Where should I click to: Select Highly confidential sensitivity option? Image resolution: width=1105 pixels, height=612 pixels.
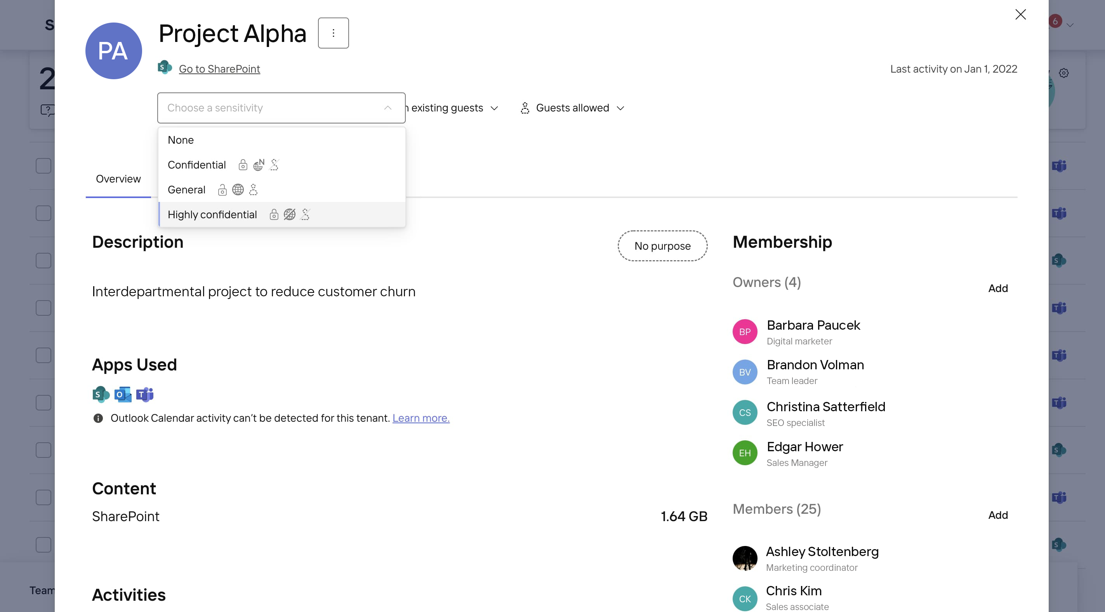point(282,215)
